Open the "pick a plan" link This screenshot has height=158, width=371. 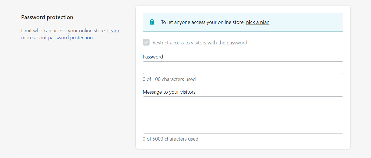tap(258, 22)
